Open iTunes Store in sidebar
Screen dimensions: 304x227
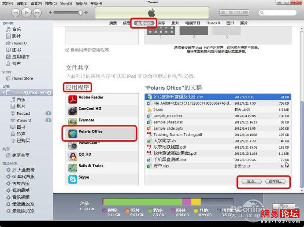22,78
